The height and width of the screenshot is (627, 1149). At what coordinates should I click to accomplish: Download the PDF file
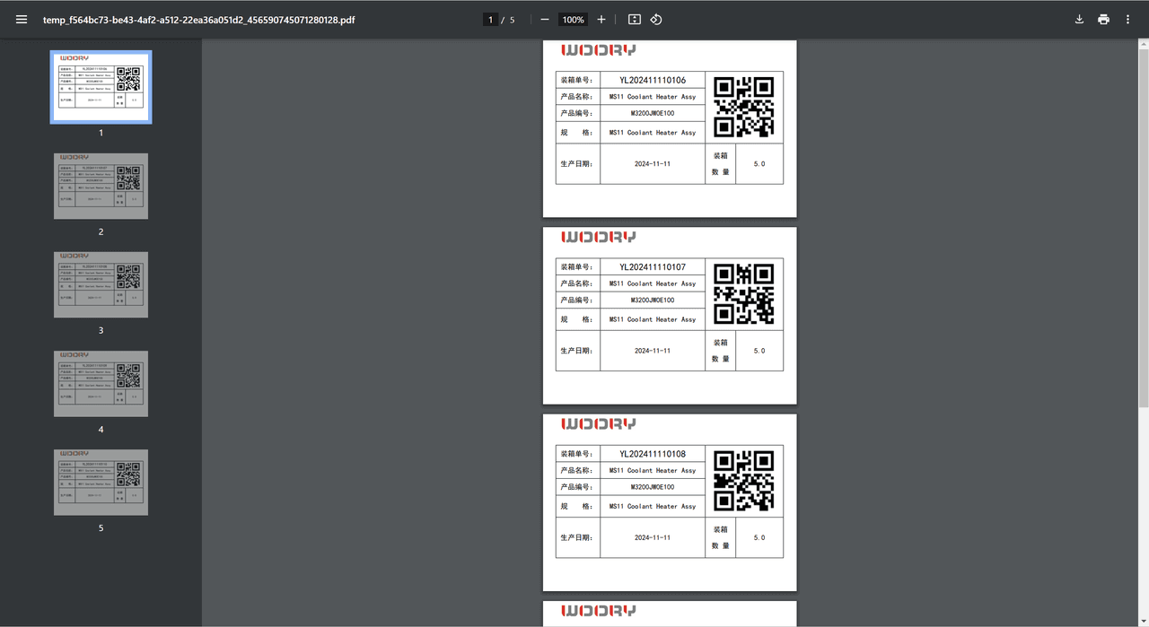point(1079,19)
